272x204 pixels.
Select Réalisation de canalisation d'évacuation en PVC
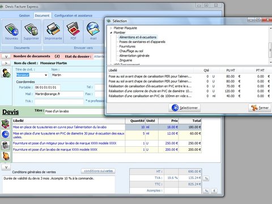coord(189,86)
